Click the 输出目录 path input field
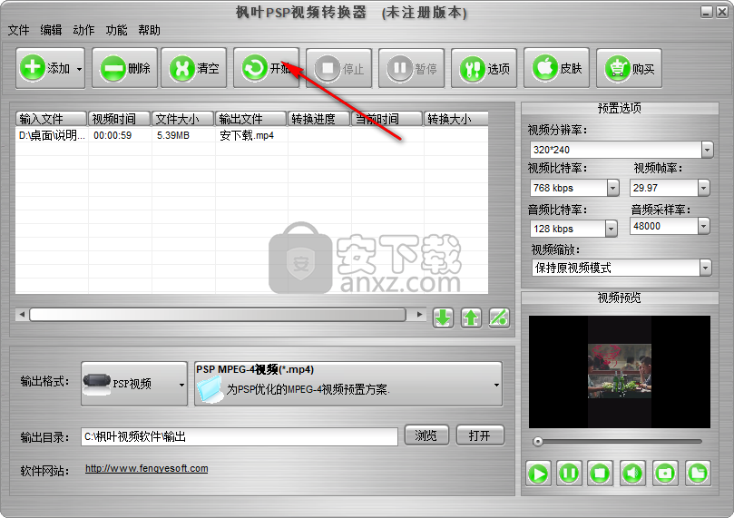 (240, 436)
